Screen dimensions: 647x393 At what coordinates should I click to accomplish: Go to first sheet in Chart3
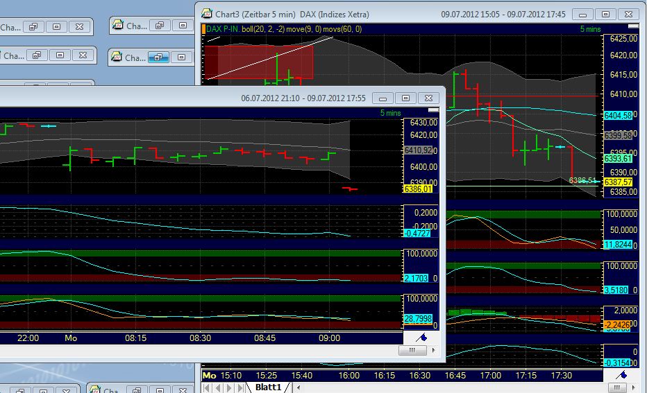click(207, 387)
